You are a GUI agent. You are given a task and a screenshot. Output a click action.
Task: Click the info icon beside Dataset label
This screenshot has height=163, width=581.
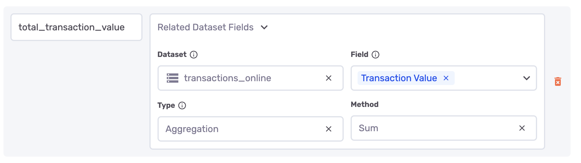tap(194, 55)
